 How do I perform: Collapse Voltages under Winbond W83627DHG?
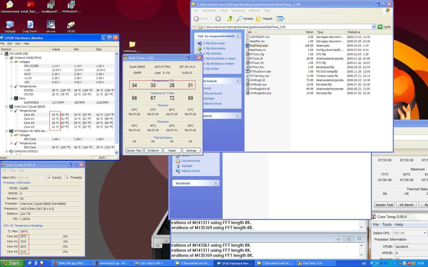[11, 62]
